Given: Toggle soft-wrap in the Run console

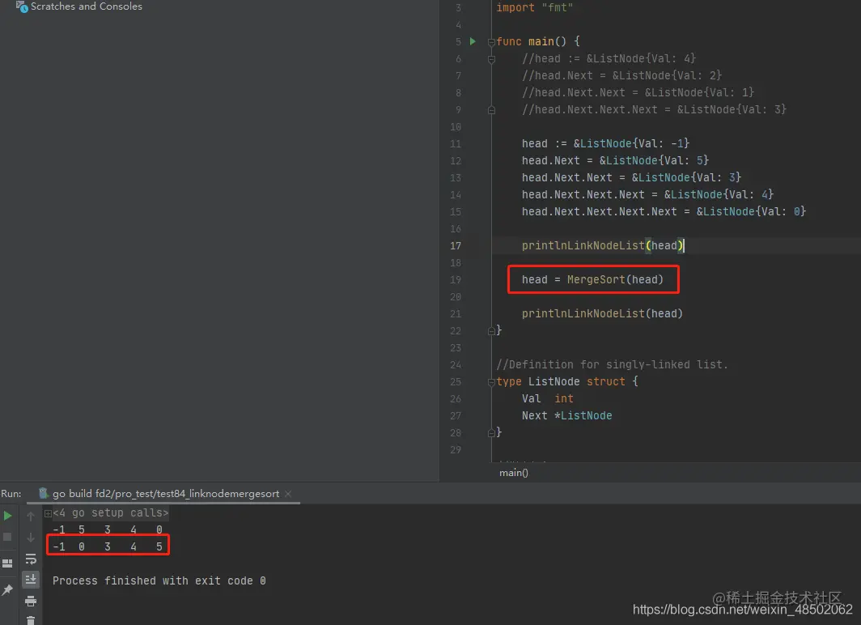Looking at the screenshot, I should (x=31, y=559).
